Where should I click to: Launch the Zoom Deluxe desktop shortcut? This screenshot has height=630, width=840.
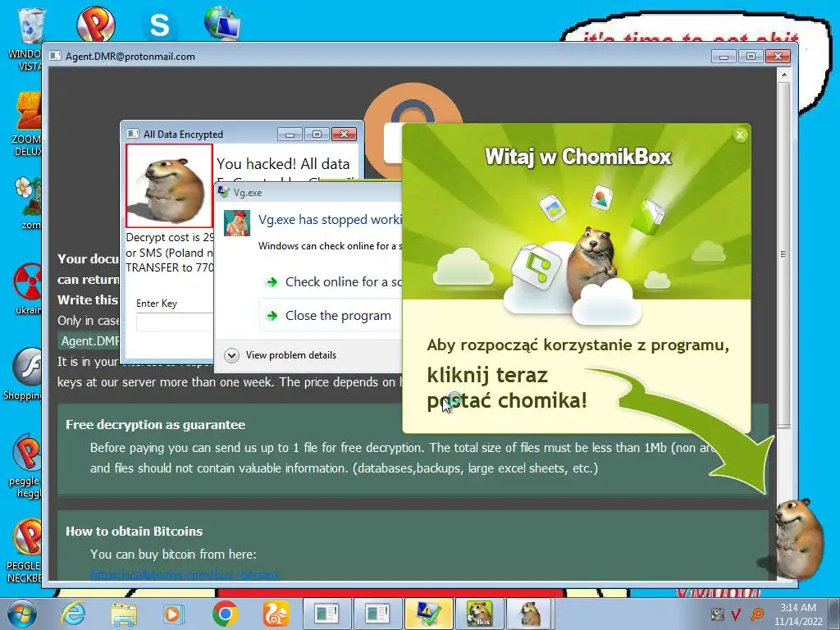click(x=28, y=112)
